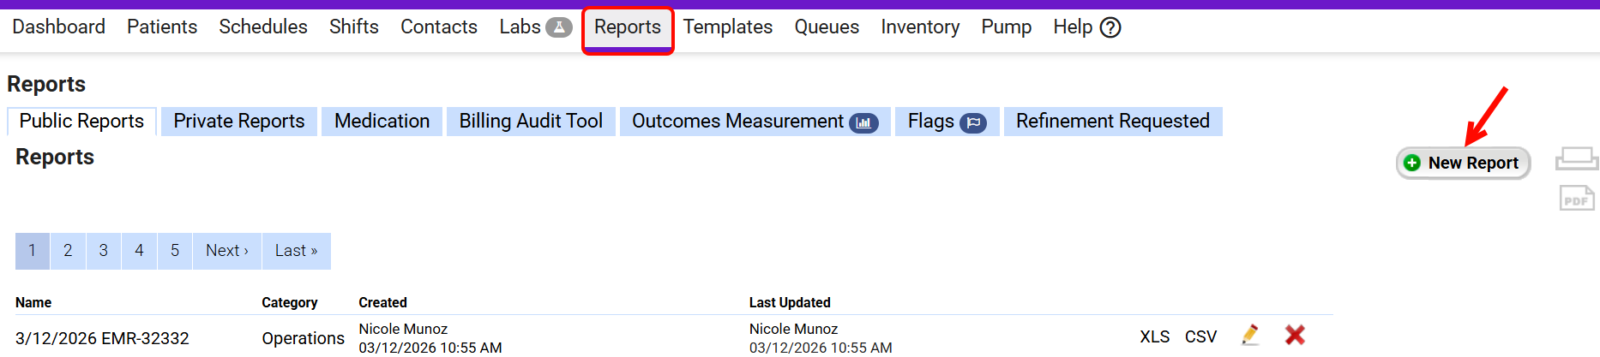Switch to the Private Reports tab
Viewport: 1600px width, 357px height.
point(238,122)
